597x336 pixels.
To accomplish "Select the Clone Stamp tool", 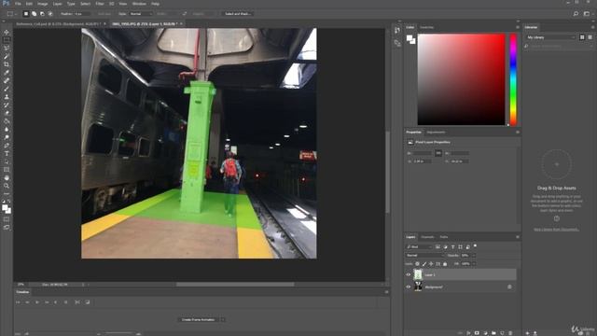I will [x=7, y=97].
